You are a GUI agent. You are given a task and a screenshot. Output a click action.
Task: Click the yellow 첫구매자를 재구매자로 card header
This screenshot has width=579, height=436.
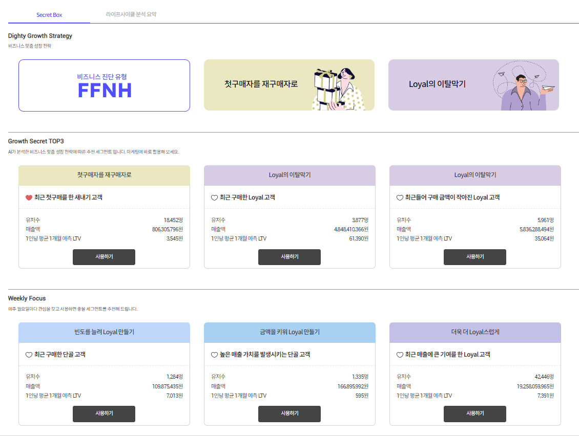104,175
